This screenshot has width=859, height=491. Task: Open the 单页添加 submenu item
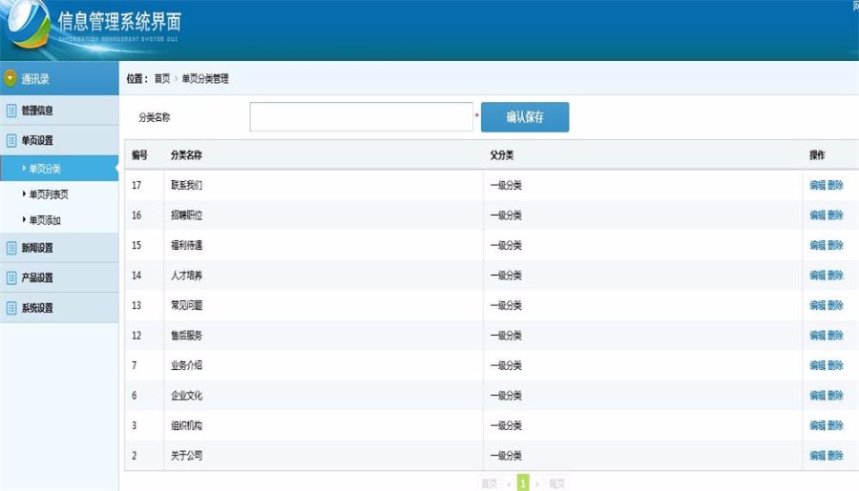45,220
